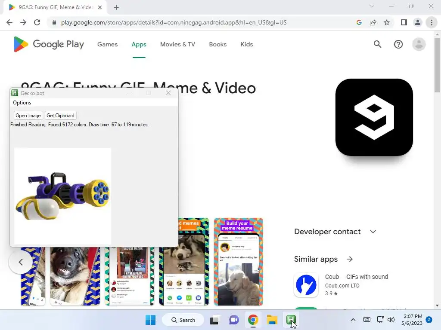Open the Chrome profile icon
The height and width of the screenshot is (330, 441).
418,22
